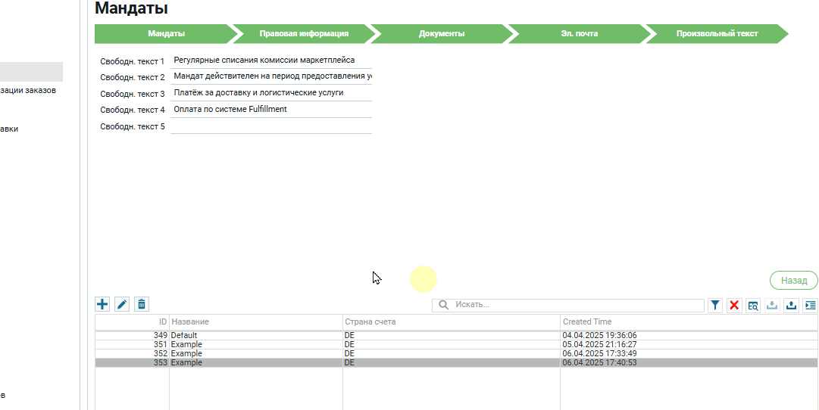Select the Эл. почта step

579,34
